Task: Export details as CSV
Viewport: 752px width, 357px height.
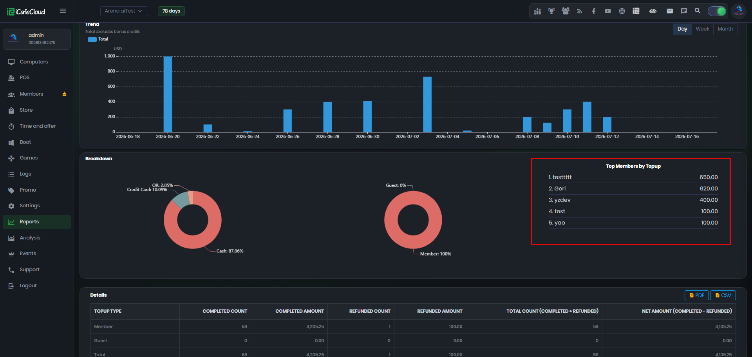Action: [x=723, y=295]
